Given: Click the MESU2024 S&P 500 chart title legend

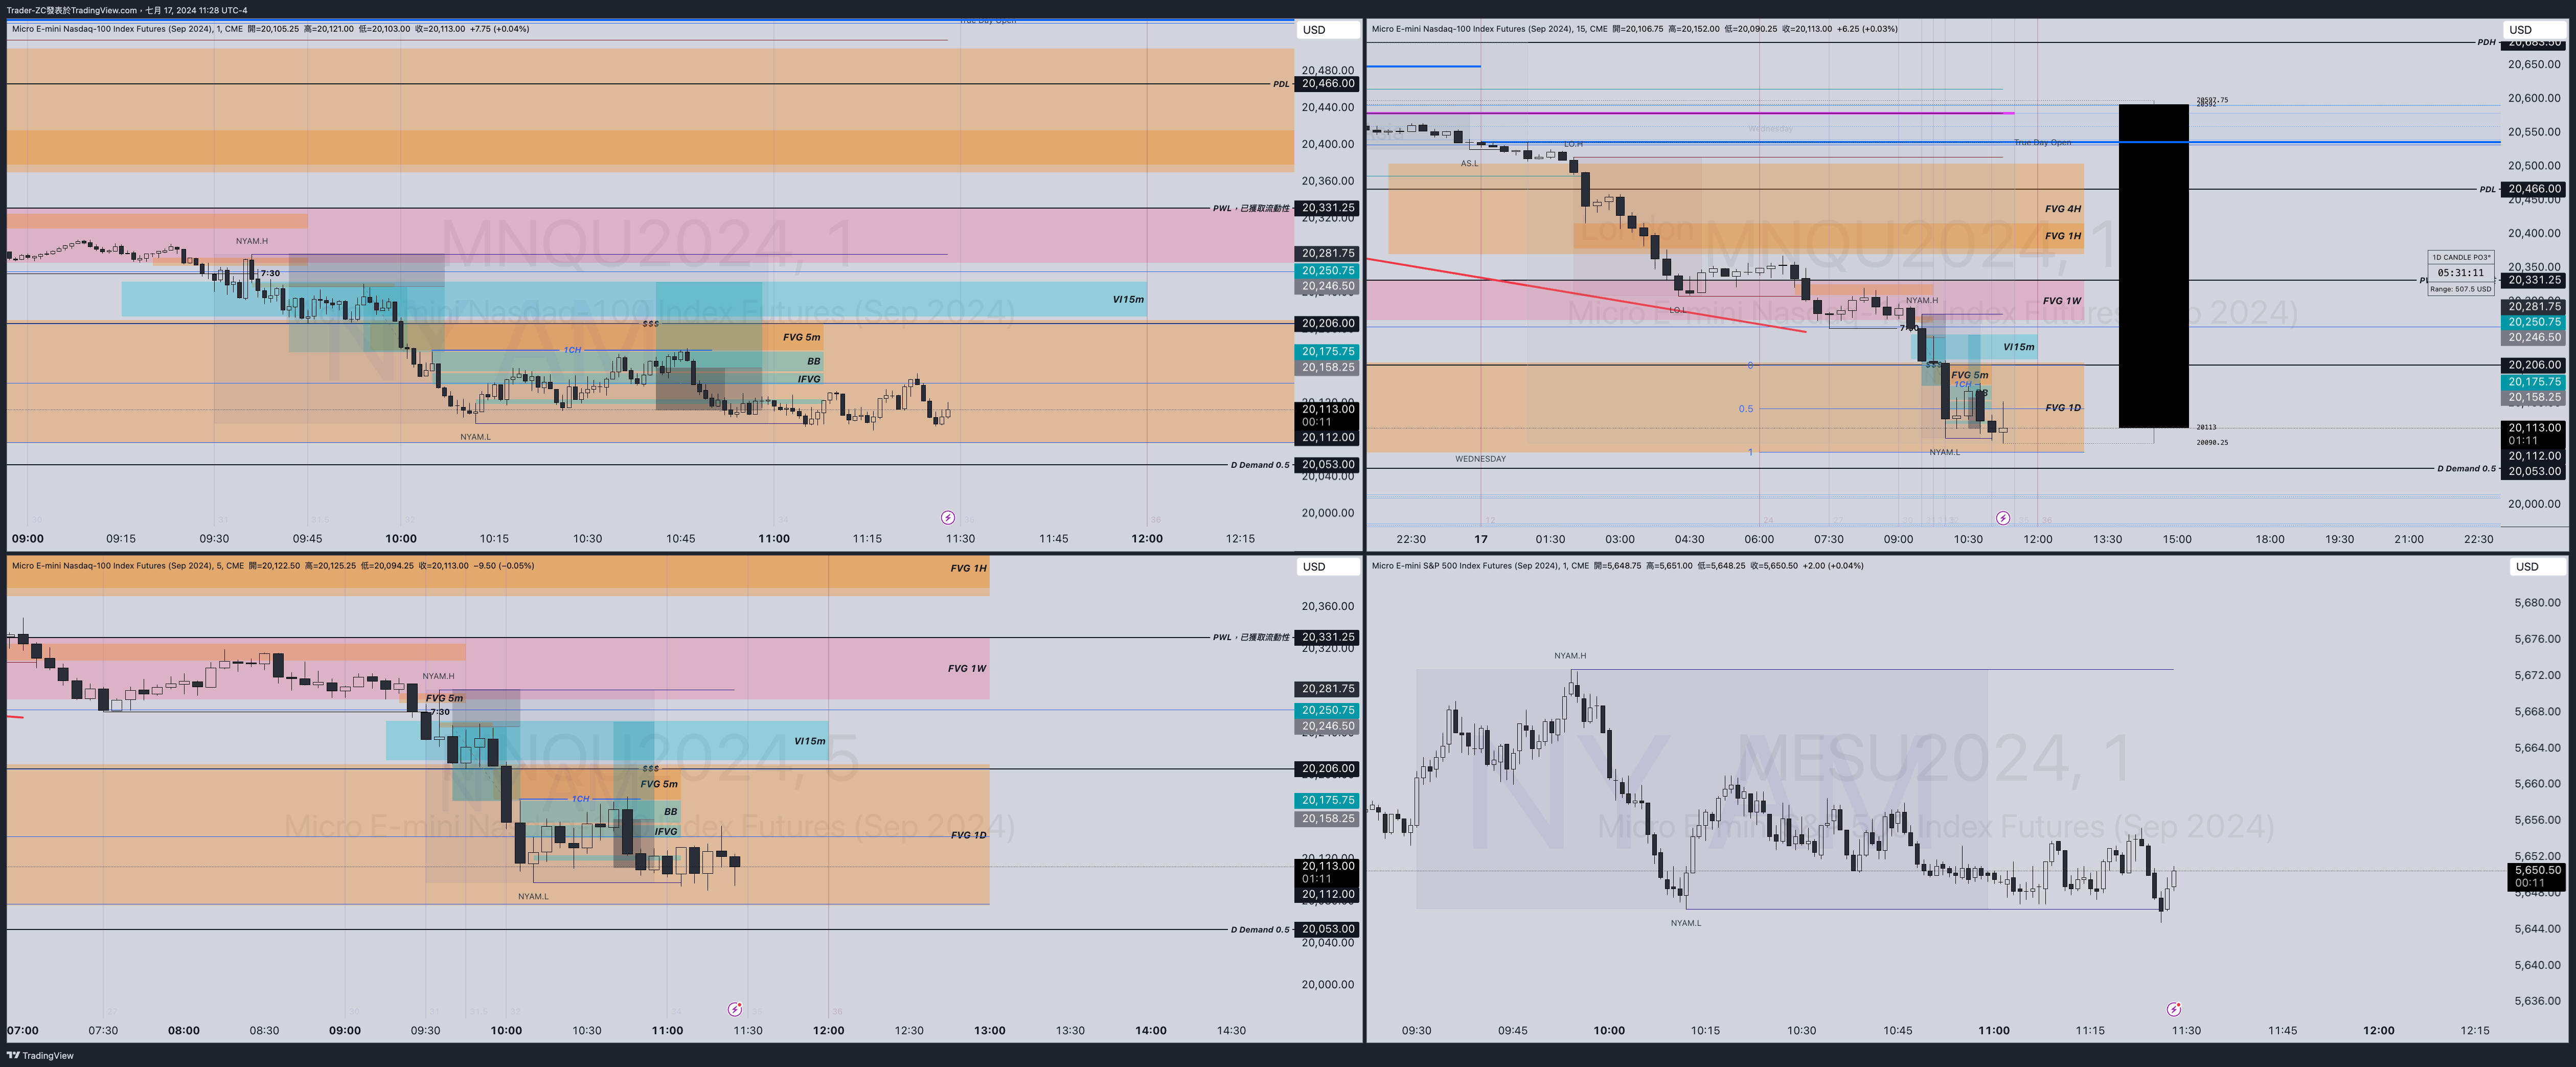Looking at the screenshot, I should [x=1617, y=566].
